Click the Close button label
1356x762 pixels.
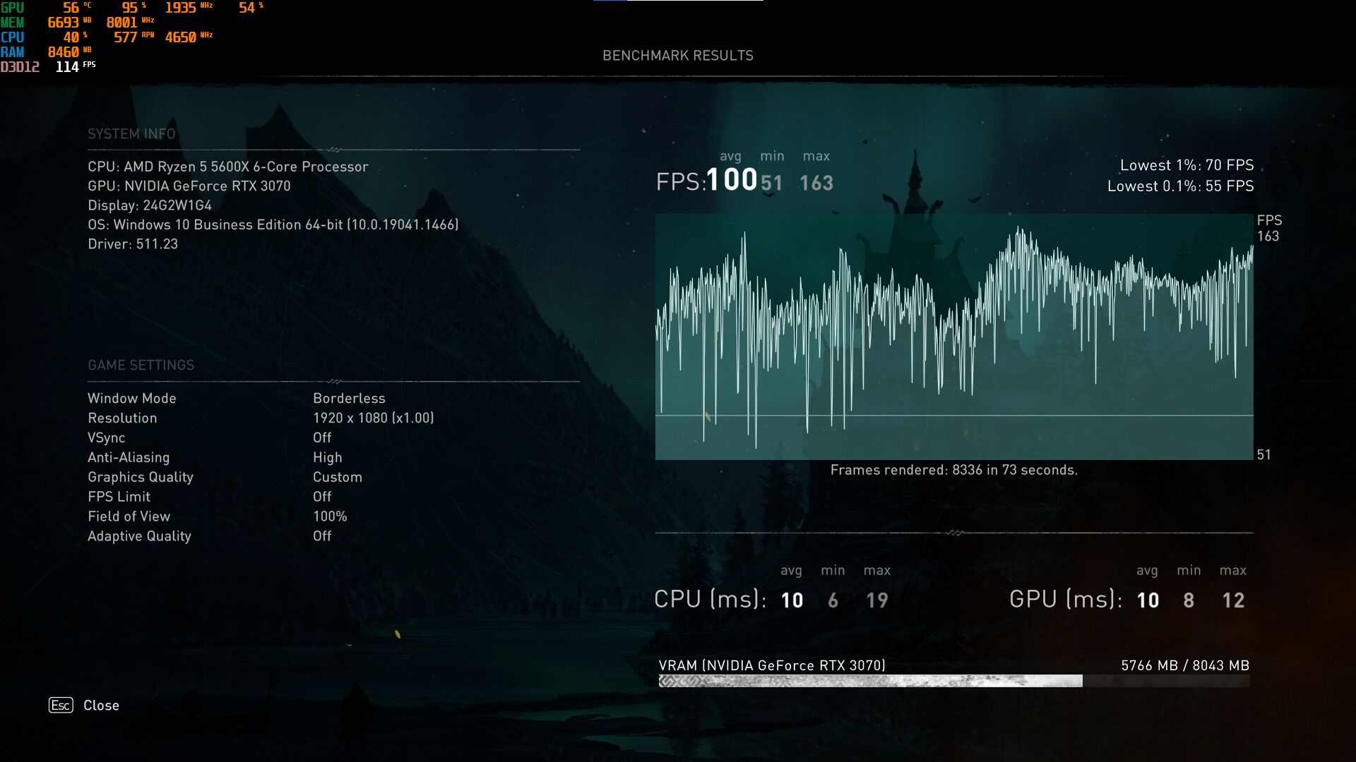101,705
